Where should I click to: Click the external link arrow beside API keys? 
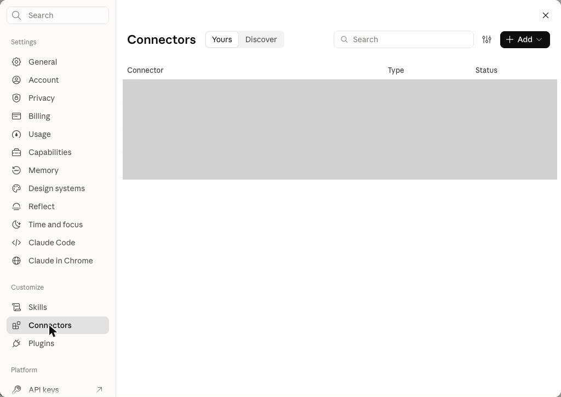click(x=100, y=390)
